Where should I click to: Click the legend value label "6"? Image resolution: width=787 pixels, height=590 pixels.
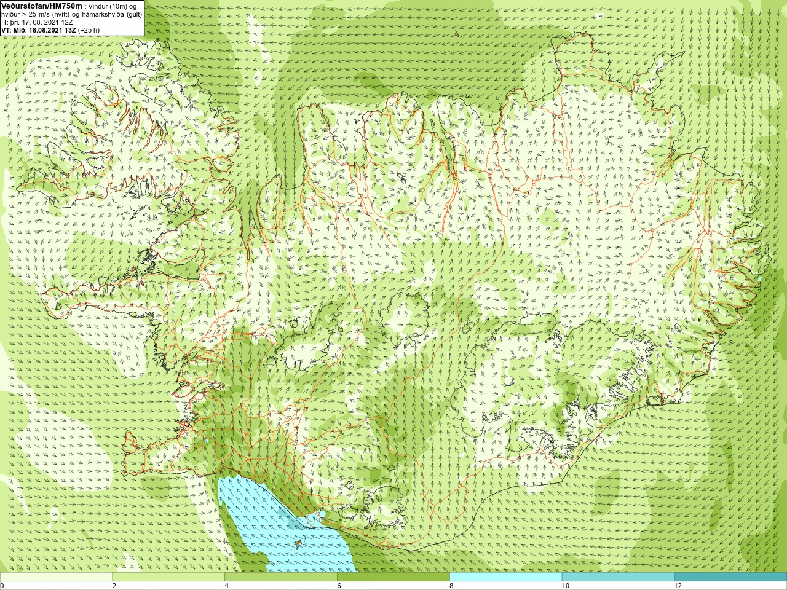click(339, 586)
